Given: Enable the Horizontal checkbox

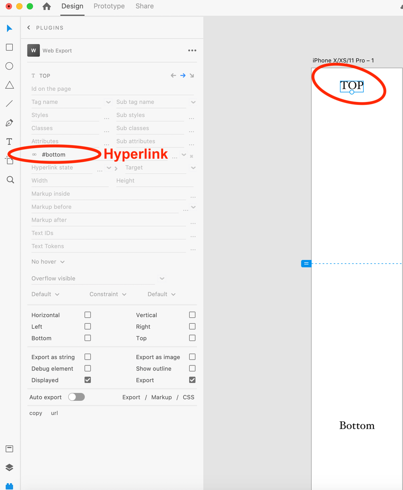Looking at the screenshot, I should point(87,315).
